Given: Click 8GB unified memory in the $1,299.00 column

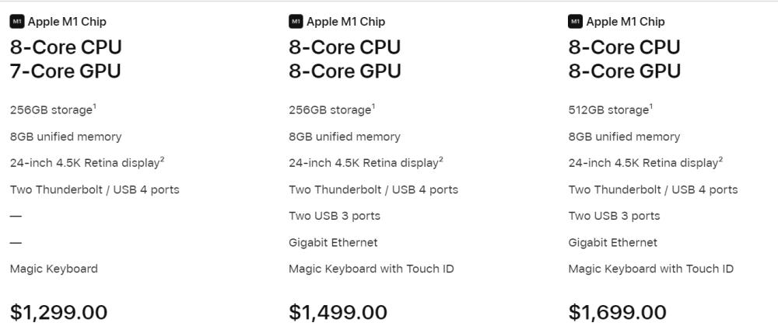Looking at the screenshot, I should pyautogui.click(x=65, y=137).
